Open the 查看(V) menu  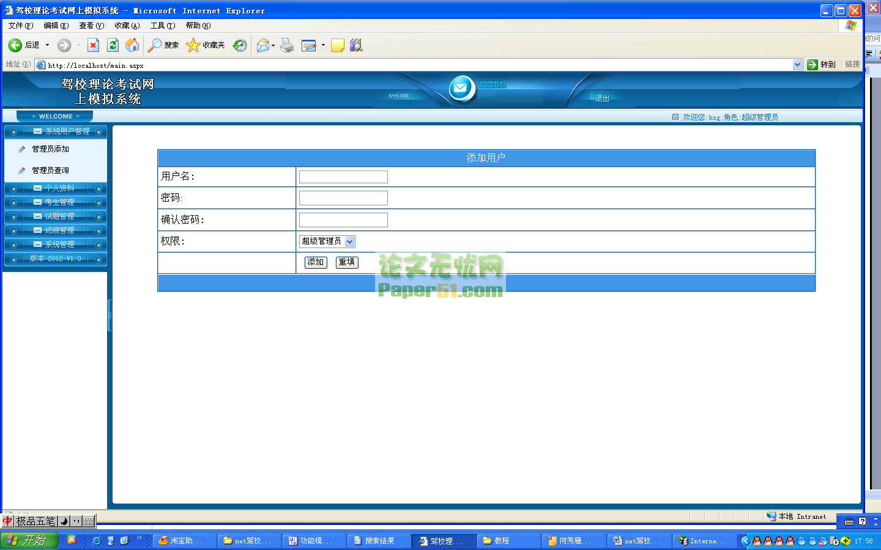(91, 26)
